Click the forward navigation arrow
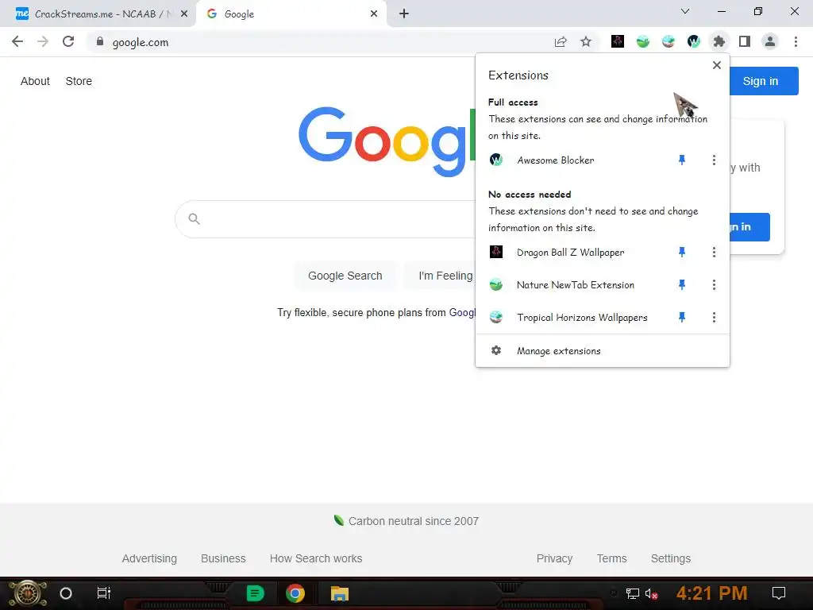 [43, 41]
